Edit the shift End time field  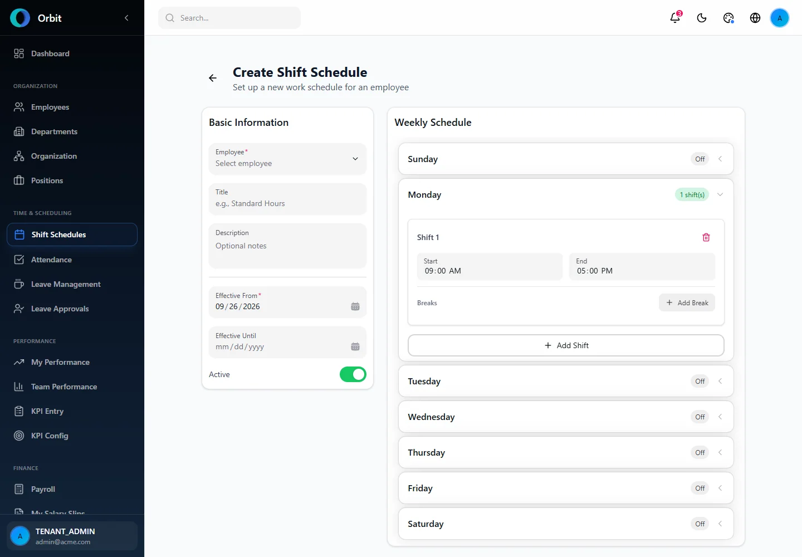tap(642, 266)
